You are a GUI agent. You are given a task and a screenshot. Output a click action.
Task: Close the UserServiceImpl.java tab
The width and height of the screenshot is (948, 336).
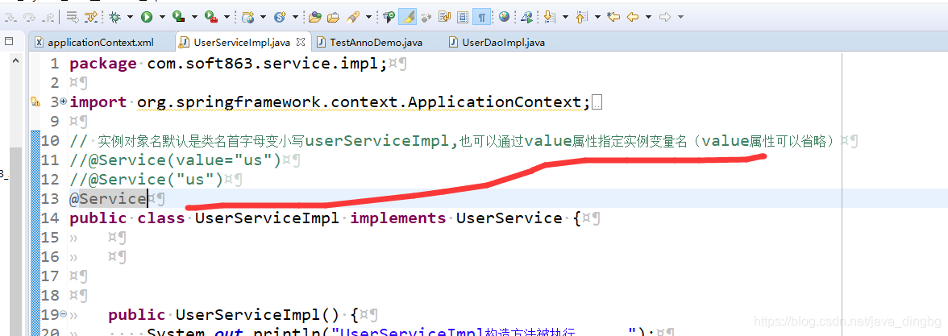pos(301,42)
